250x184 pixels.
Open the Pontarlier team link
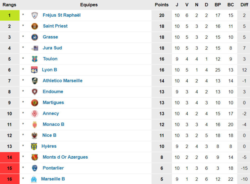point(53,168)
